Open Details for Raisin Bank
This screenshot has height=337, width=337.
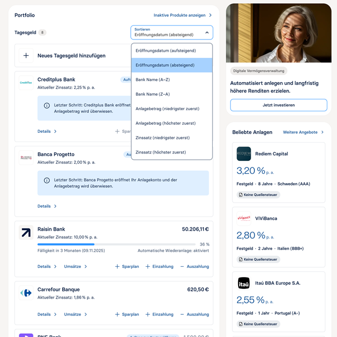(47, 266)
